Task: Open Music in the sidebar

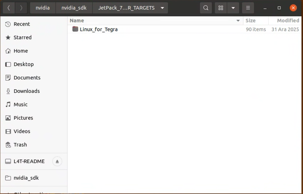Action: (34, 104)
